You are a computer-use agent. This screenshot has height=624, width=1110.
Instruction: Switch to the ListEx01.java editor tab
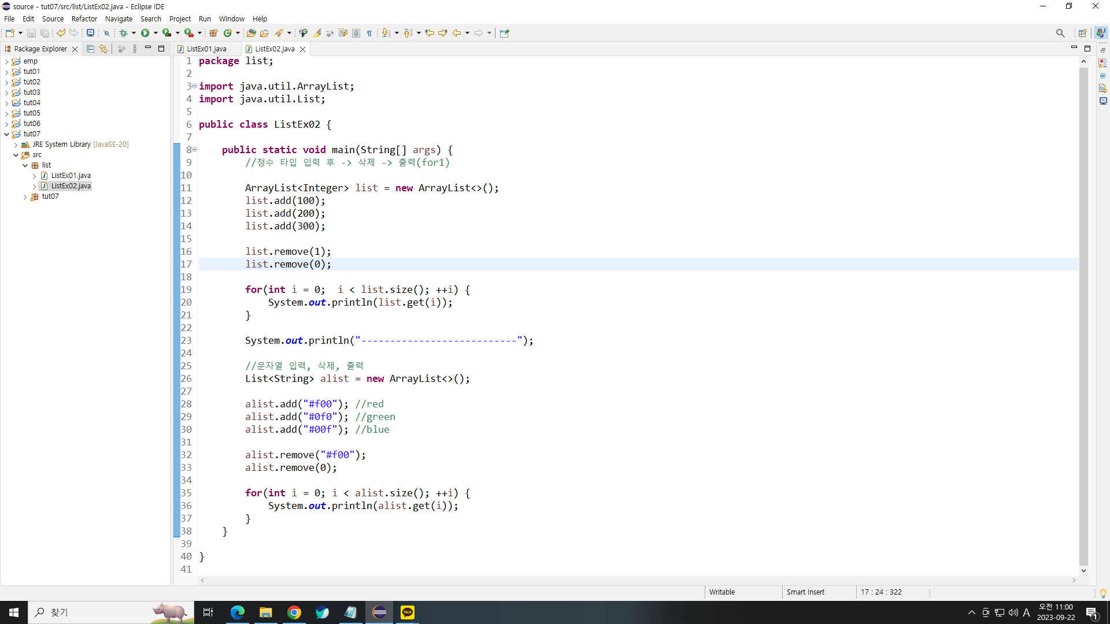pos(206,49)
